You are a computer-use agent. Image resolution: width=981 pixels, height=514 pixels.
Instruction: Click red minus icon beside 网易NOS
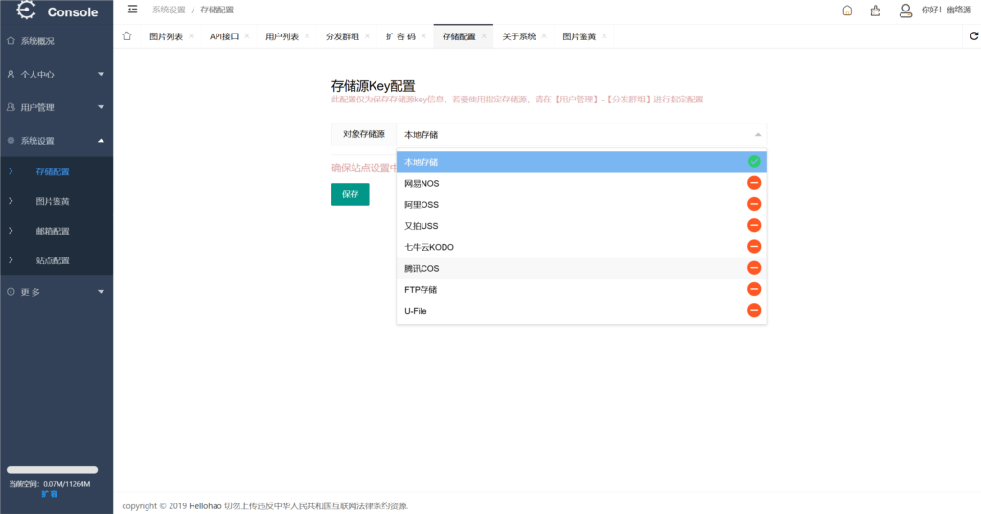[754, 183]
